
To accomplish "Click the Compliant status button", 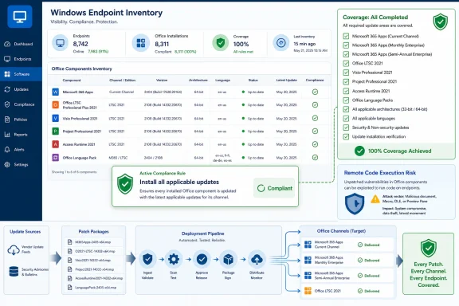I will click(x=274, y=188).
